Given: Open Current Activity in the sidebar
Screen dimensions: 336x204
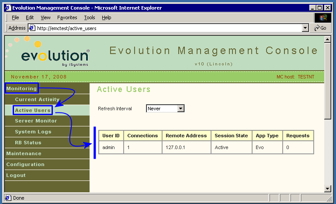Looking at the screenshot, I should [37, 99].
